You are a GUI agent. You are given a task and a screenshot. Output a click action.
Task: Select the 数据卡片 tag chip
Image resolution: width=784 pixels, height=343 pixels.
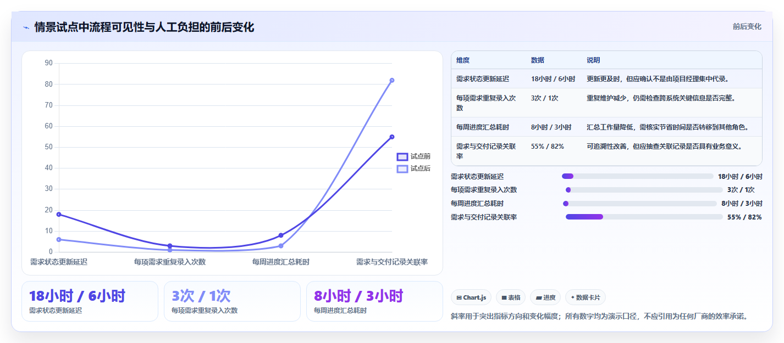[586, 297]
